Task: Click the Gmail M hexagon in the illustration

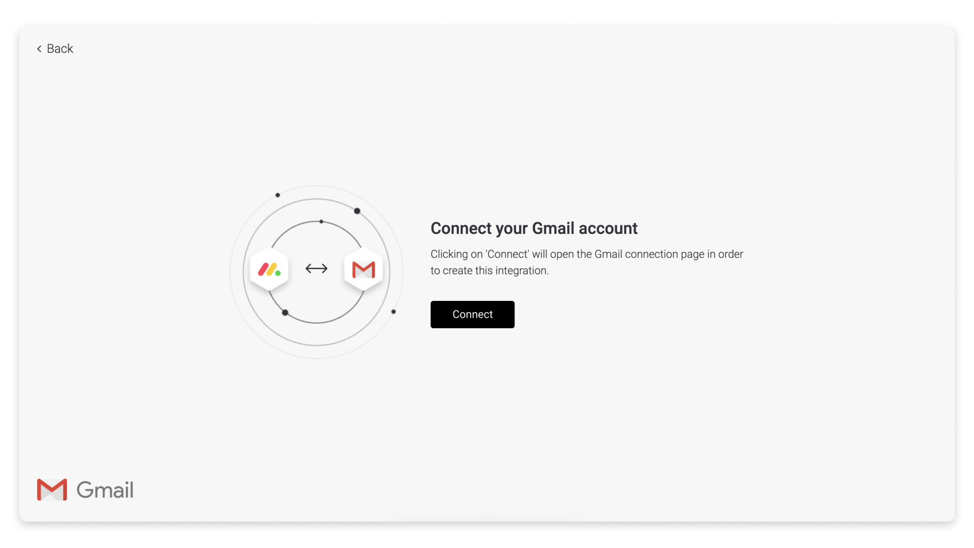Action: pos(364,269)
